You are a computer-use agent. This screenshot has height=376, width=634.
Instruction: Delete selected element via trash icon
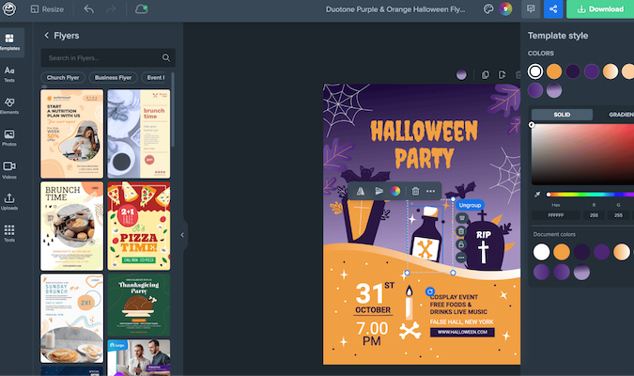point(415,191)
